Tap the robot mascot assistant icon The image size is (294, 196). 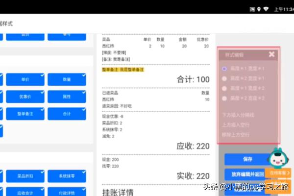277,159
